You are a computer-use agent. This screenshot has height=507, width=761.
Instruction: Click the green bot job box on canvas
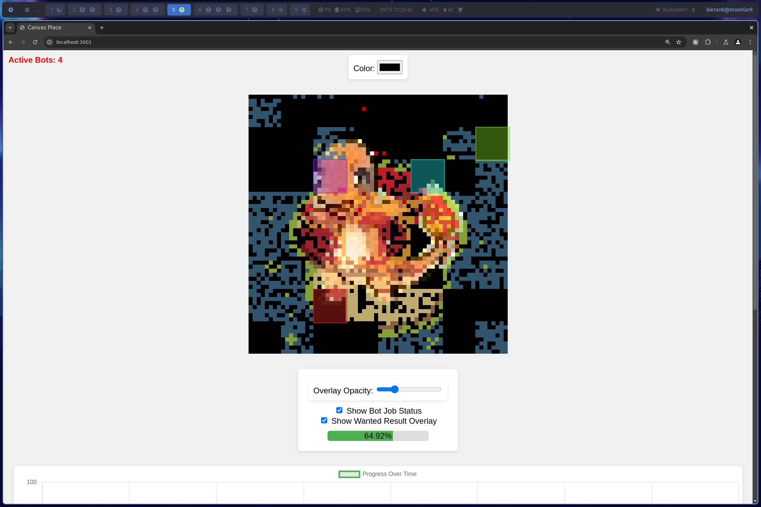(x=492, y=144)
